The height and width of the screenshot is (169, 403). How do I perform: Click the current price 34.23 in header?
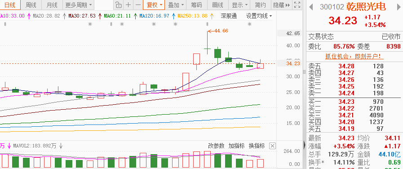(343, 21)
